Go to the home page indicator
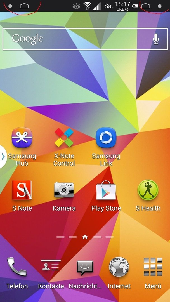The height and width of the screenshot is (302, 170). tap(85, 237)
